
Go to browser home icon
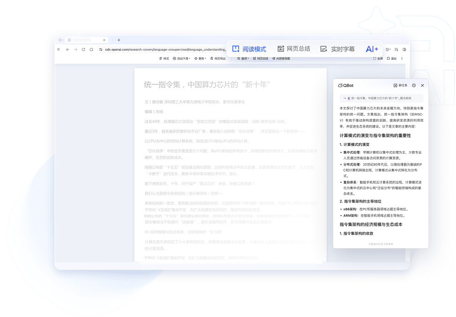(91, 49)
